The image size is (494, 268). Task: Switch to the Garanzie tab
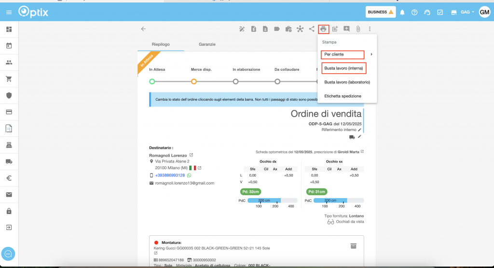(x=207, y=44)
